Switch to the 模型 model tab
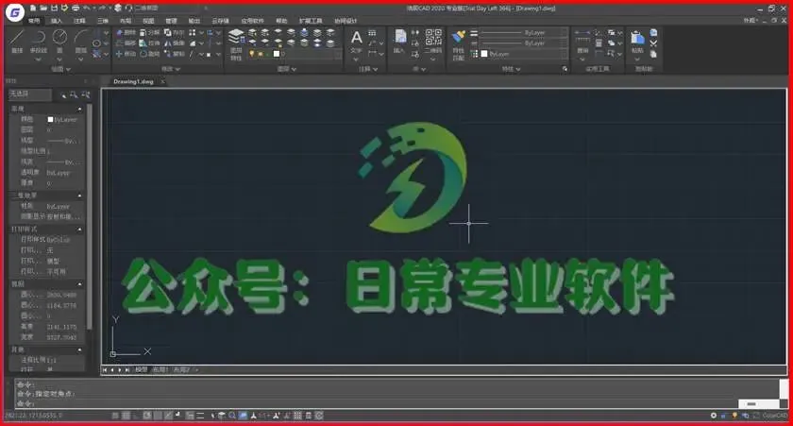Image resolution: width=793 pixels, height=426 pixels. click(141, 370)
